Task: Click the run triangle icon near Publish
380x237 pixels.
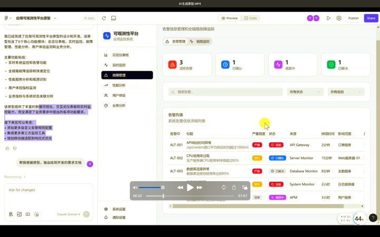Action: click(328, 18)
